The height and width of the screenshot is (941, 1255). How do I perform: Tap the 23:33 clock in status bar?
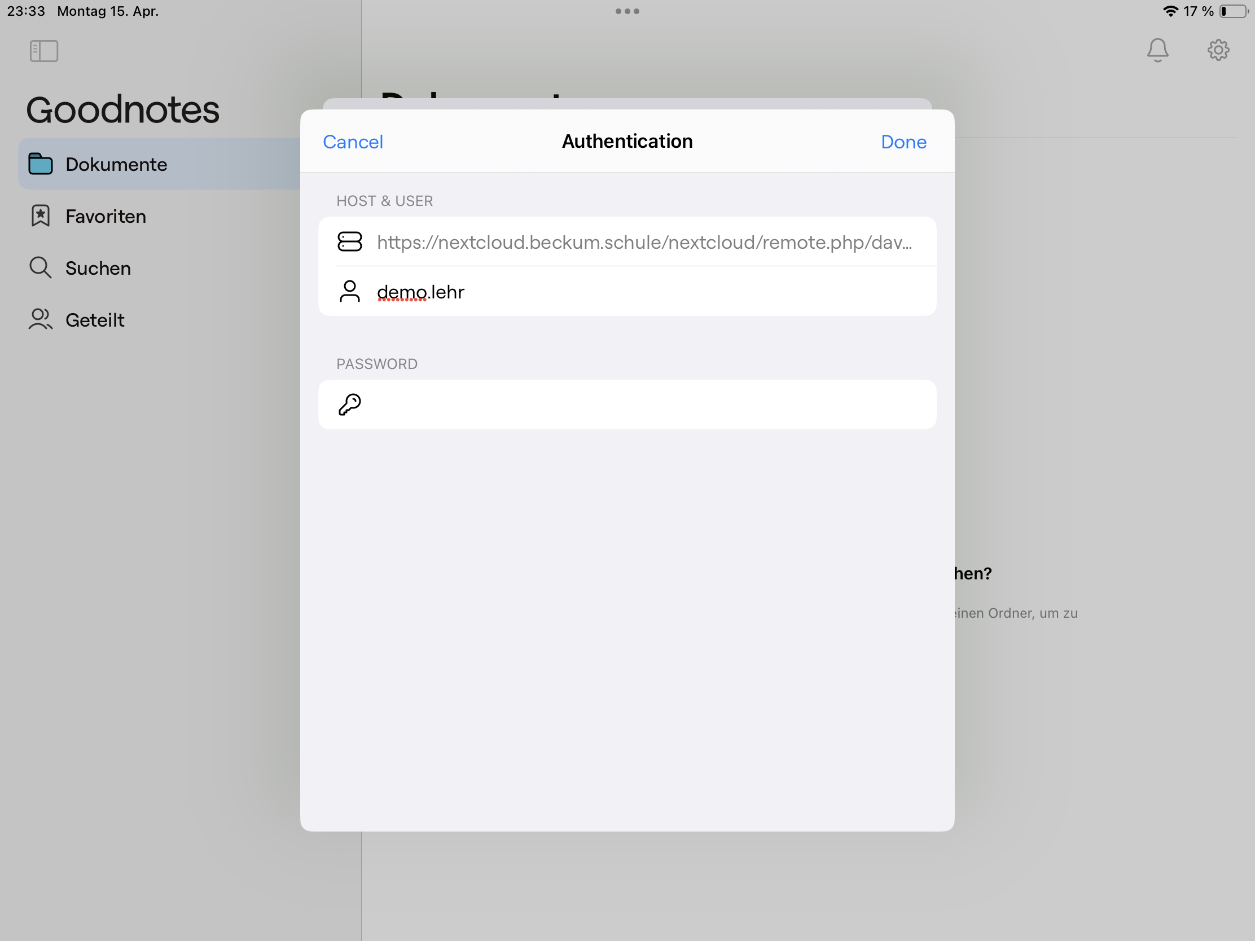[x=26, y=11]
